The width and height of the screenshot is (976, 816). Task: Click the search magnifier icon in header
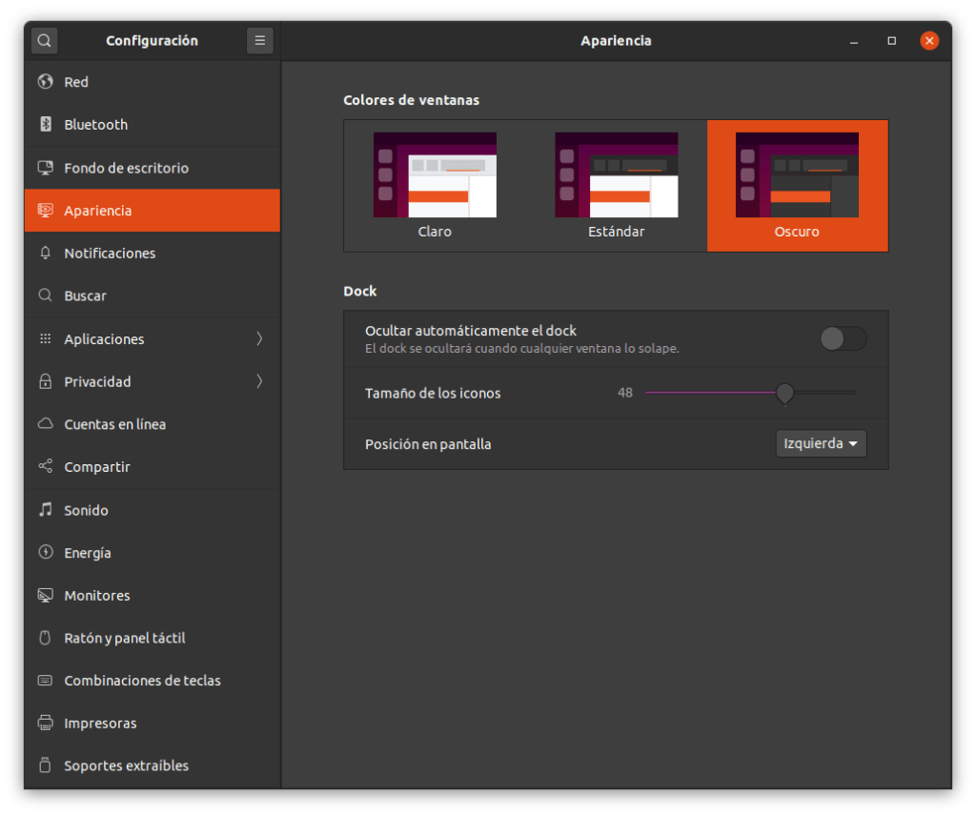pos(45,41)
